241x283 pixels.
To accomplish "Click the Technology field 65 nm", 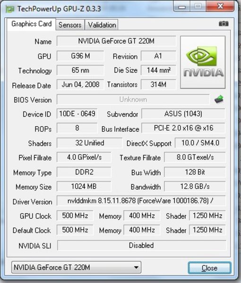I will point(80,70).
